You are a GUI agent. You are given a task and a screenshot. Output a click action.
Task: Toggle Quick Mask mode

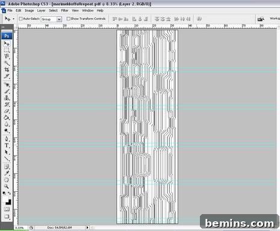7,209
